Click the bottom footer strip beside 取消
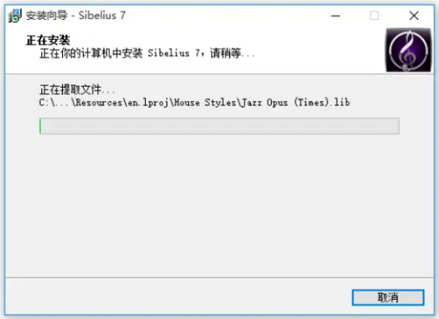439x319 pixels. (178, 297)
